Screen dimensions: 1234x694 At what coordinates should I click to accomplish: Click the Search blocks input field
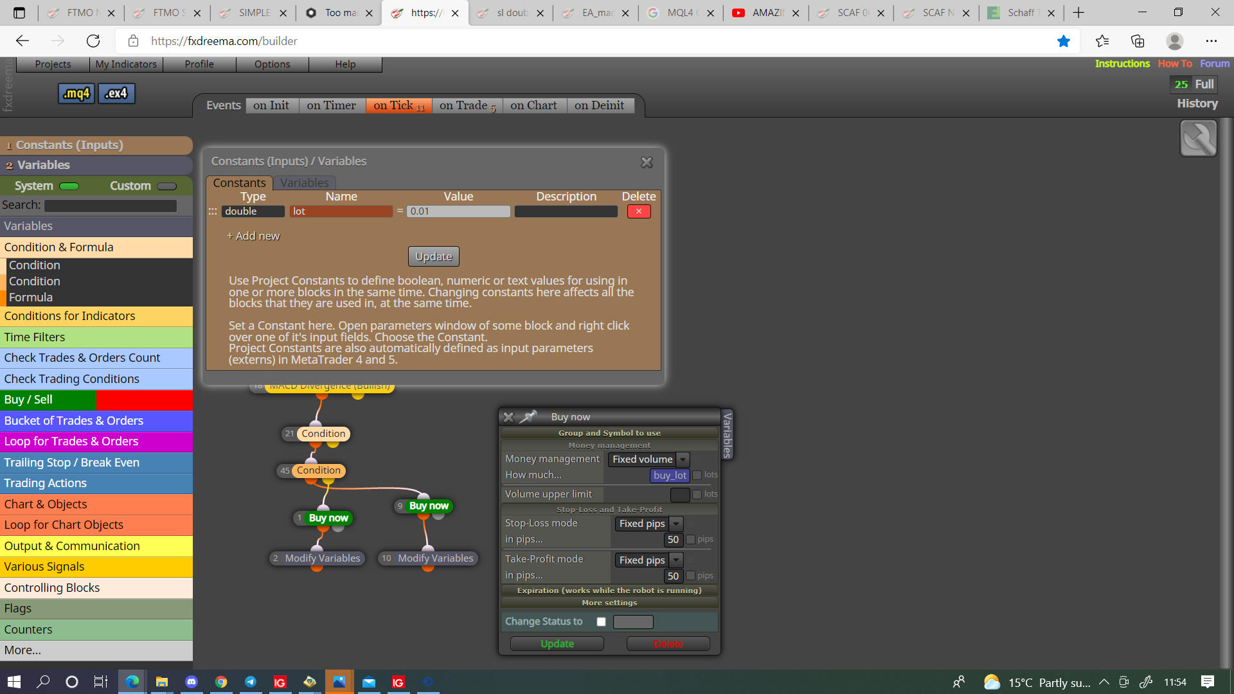pos(111,206)
